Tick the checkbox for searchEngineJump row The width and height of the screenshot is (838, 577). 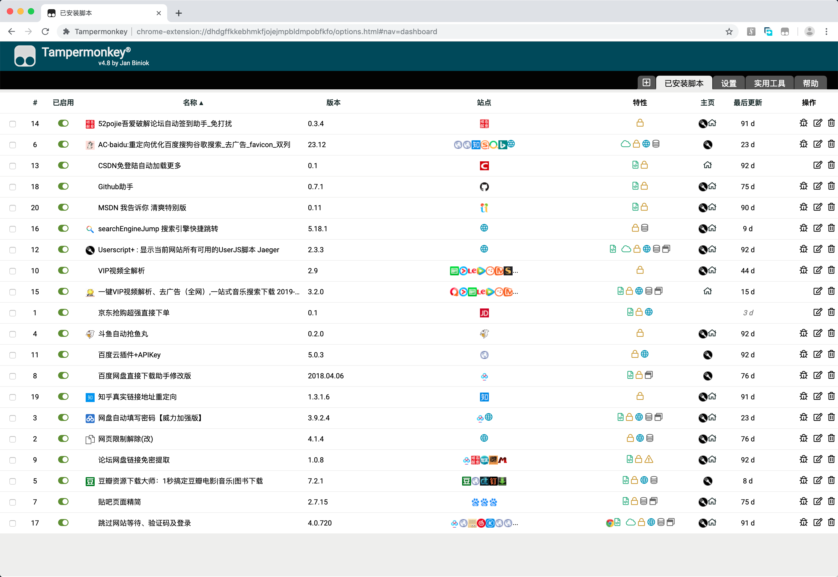tap(13, 229)
